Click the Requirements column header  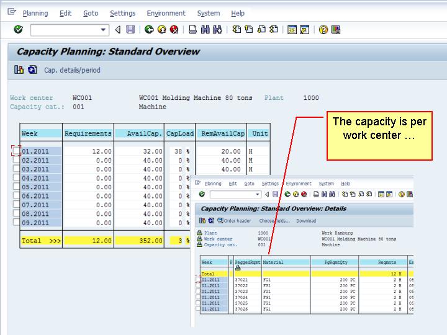pos(88,133)
